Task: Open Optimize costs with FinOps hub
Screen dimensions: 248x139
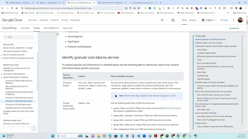Action: 16,124
